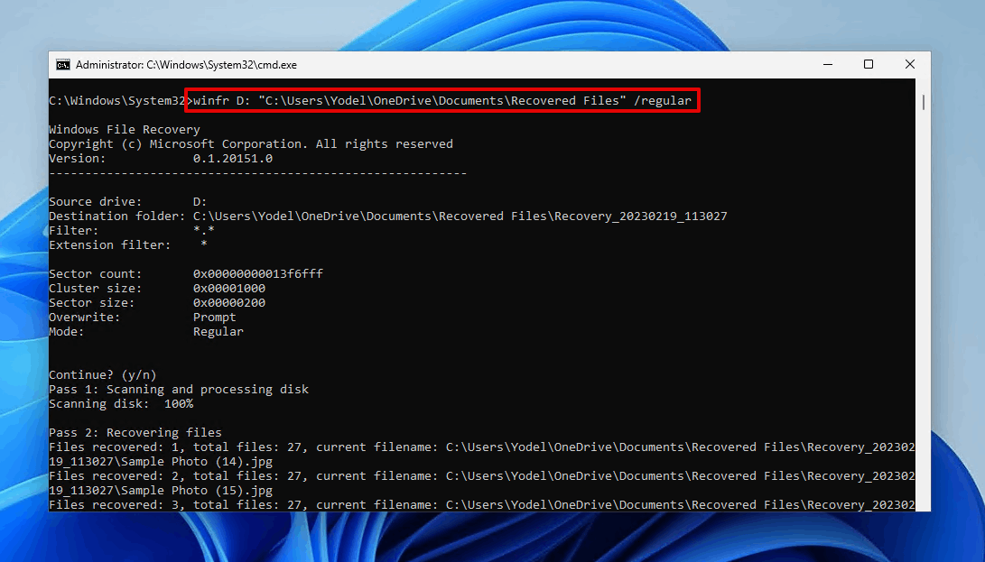985x562 pixels.
Task: Click the 'Overwrite:' value 'Prompt'
Action: [214, 318]
